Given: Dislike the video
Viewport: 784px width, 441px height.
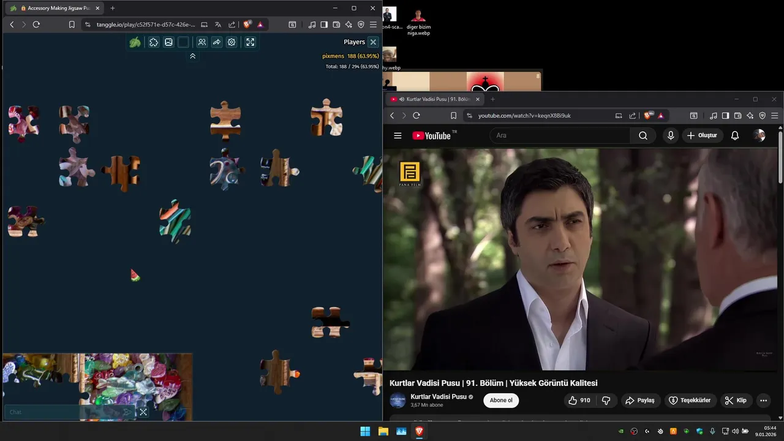Looking at the screenshot, I should point(606,401).
